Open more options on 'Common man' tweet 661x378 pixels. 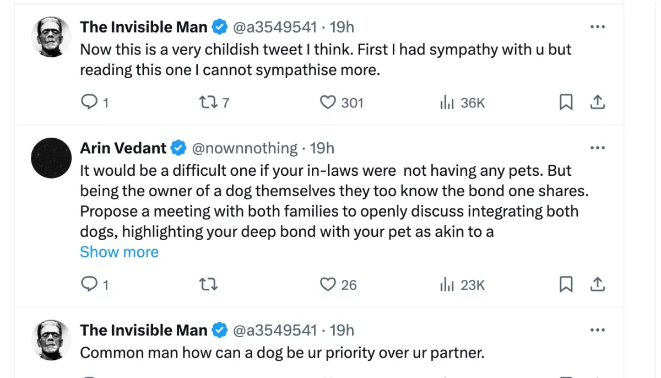[x=597, y=330]
